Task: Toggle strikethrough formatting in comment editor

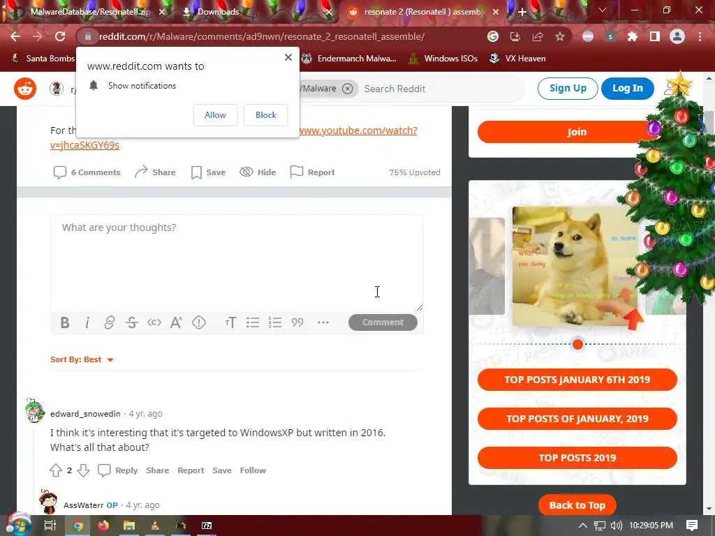Action: (x=132, y=322)
